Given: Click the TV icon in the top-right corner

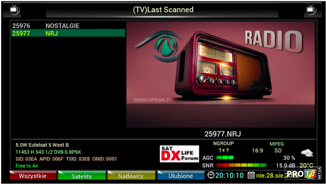Looking at the screenshot, I should pos(311,9).
